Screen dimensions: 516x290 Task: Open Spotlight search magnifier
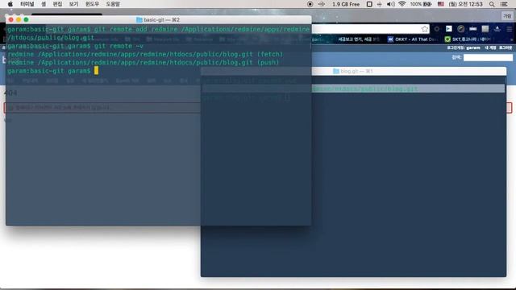tap(492, 4)
